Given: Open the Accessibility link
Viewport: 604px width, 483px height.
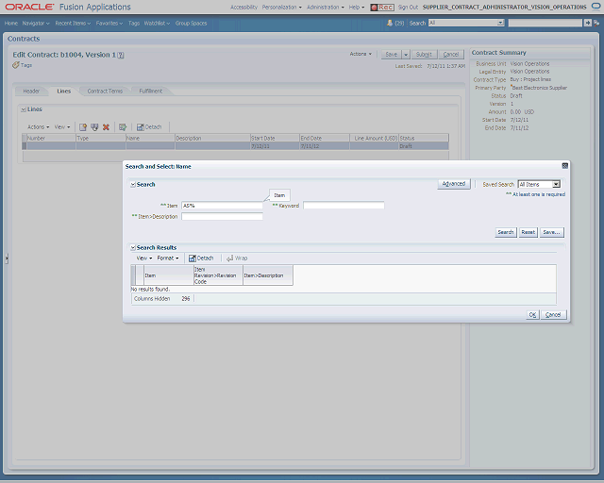Looking at the screenshot, I should coord(243,8).
